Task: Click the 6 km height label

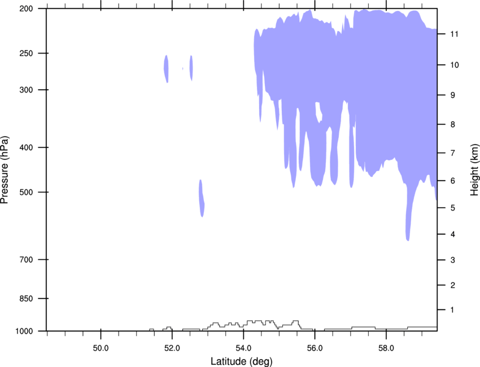Action: point(453,181)
